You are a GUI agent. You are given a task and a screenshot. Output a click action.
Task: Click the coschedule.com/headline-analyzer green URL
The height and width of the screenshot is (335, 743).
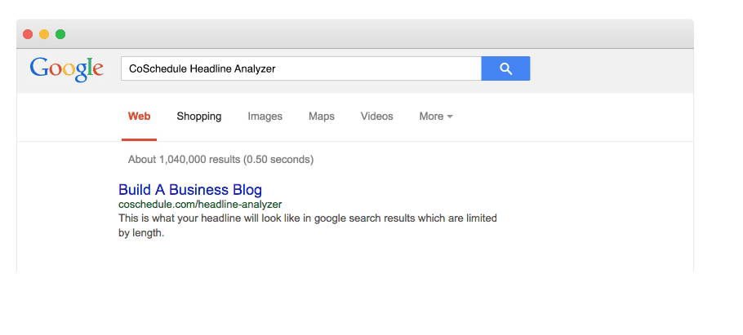[x=200, y=205]
